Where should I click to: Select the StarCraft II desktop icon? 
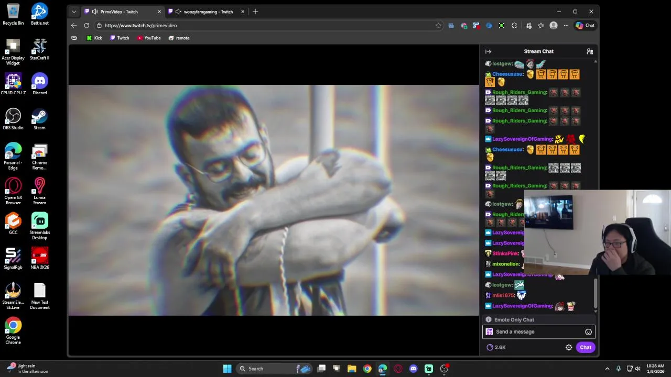[x=40, y=49]
